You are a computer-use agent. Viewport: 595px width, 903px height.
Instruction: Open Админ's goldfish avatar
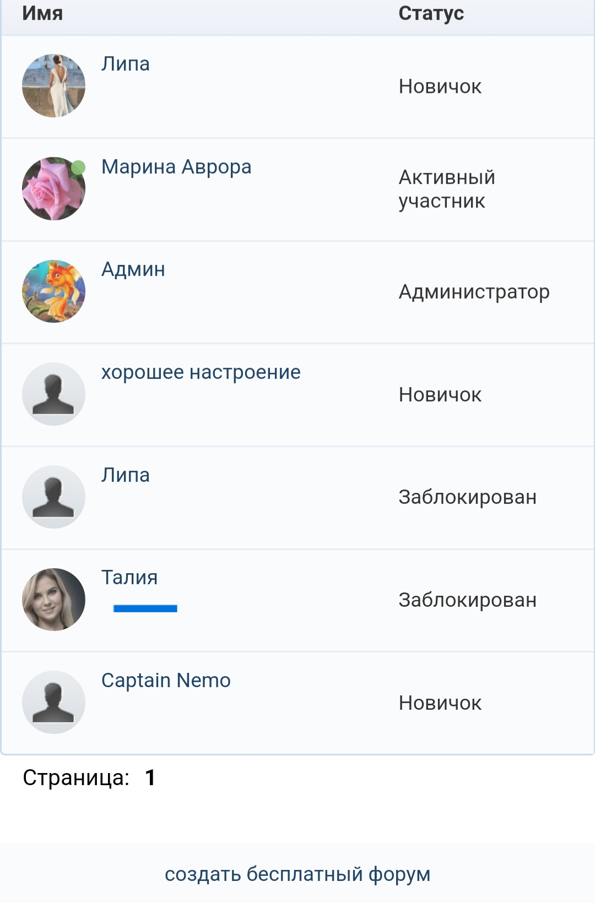pos(53,291)
